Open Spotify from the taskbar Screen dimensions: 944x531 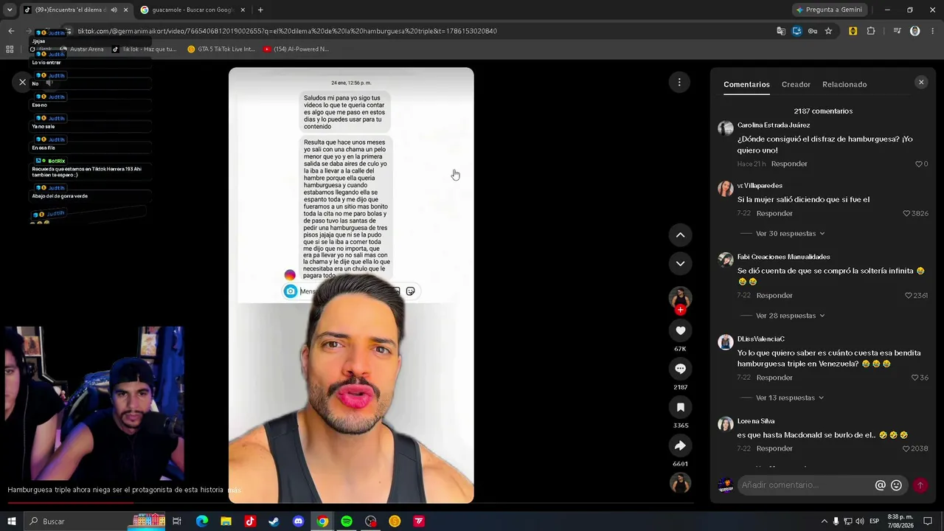pos(347,521)
